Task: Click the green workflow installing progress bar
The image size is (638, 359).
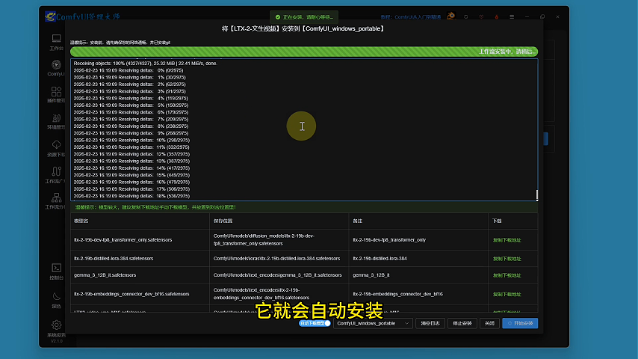Action: [304, 52]
